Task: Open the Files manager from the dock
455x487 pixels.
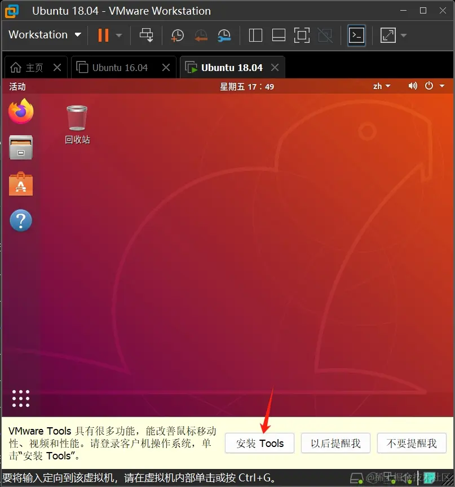Action: click(x=21, y=147)
